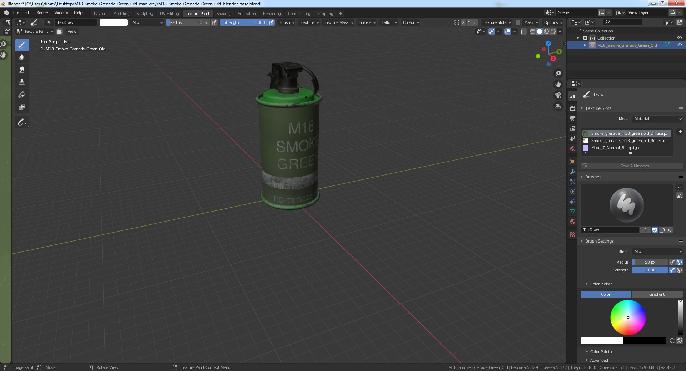Select the Fill bucket tool
Viewport: 686px width, 371px height.
(22, 95)
